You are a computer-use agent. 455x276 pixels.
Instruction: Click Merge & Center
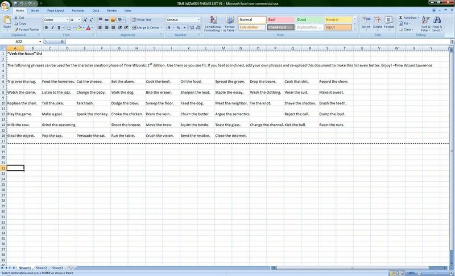click(146, 27)
